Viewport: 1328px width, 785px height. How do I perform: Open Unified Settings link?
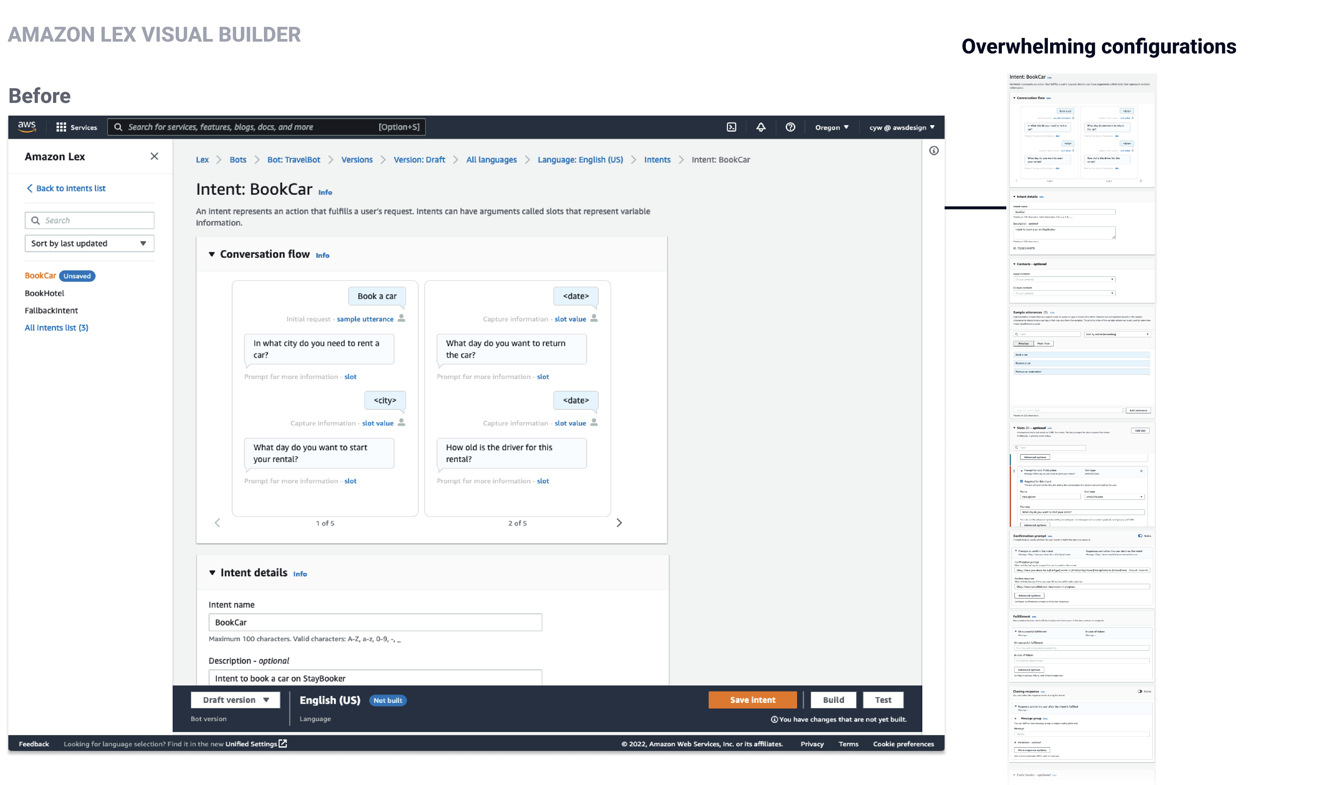click(x=251, y=744)
